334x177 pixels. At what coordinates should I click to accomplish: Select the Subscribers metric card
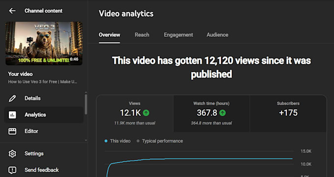point(288,114)
